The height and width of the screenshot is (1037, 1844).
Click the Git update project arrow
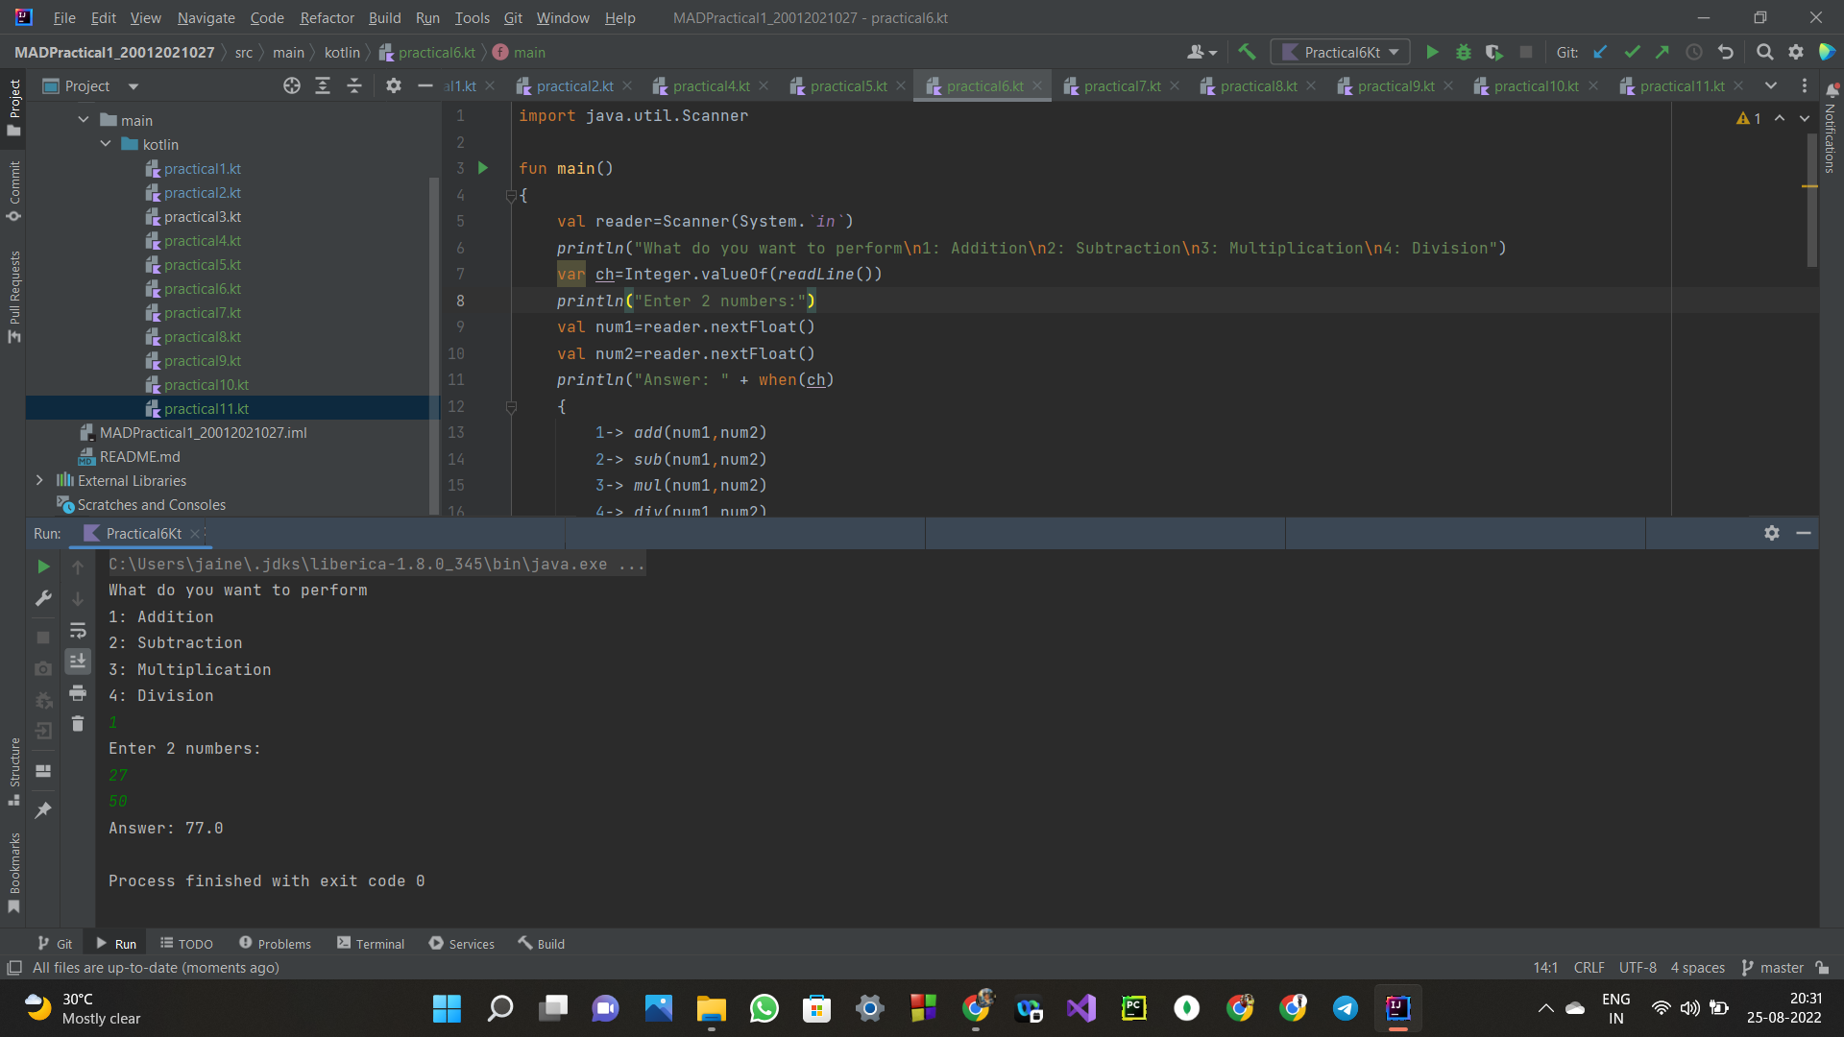[1600, 52]
